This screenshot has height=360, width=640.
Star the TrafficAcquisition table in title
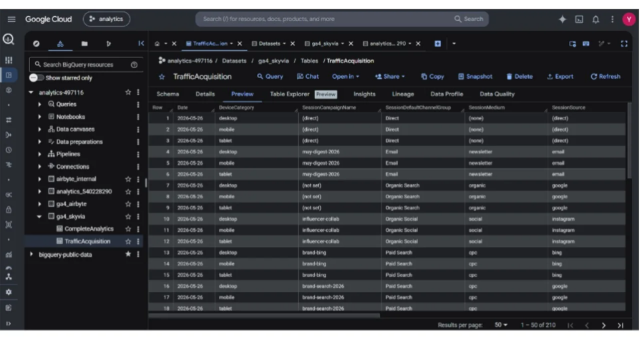coord(162,77)
